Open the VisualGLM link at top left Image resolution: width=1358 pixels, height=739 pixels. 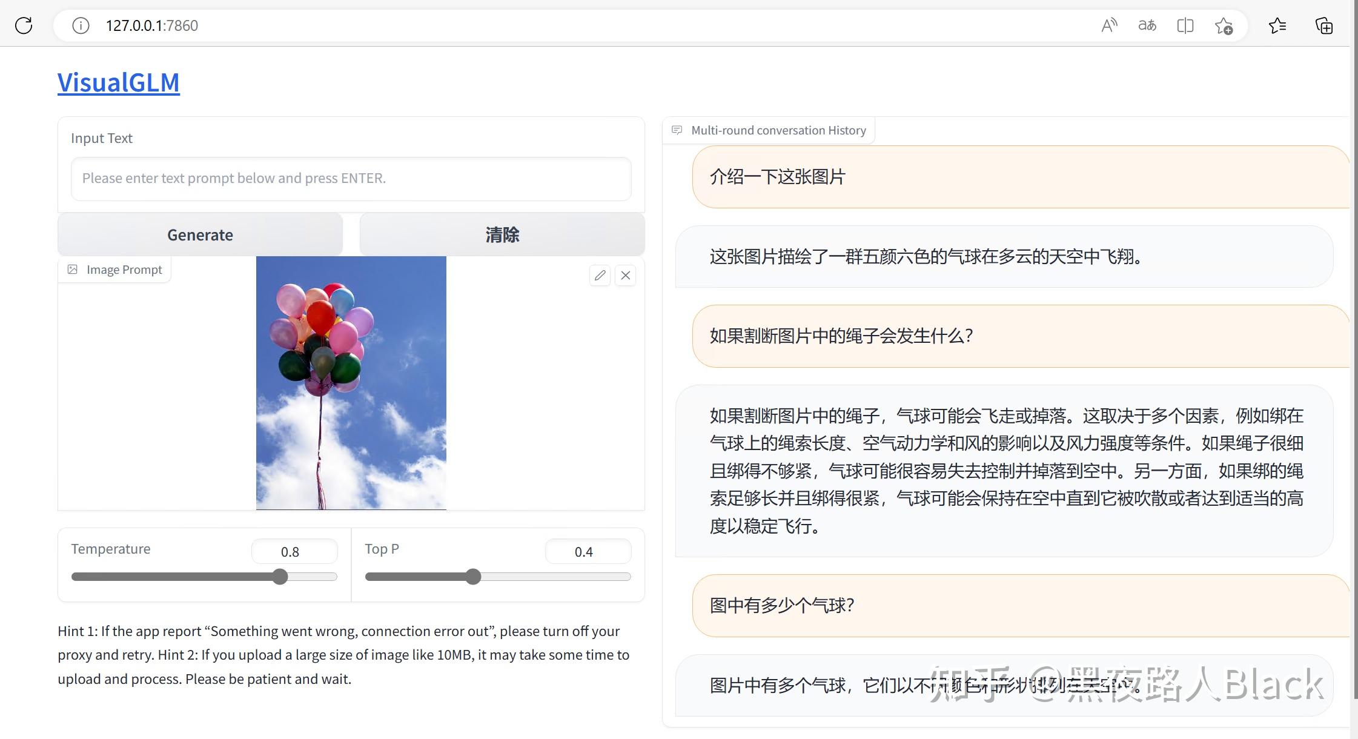(x=118, y=82)
